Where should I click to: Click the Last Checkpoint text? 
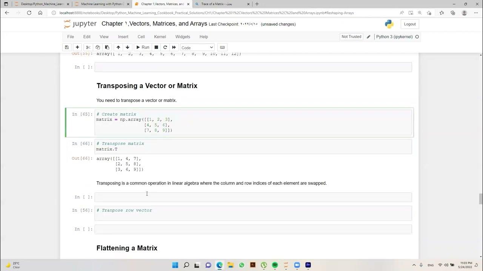(x=233, y=24)
